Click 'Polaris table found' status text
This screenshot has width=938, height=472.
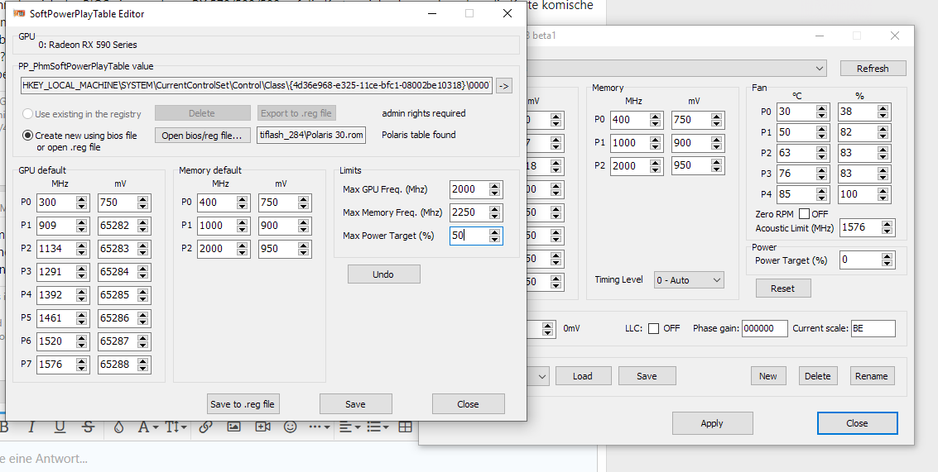419,135
